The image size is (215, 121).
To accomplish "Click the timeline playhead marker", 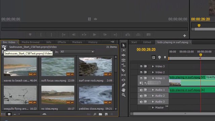I will pos(201,55).
